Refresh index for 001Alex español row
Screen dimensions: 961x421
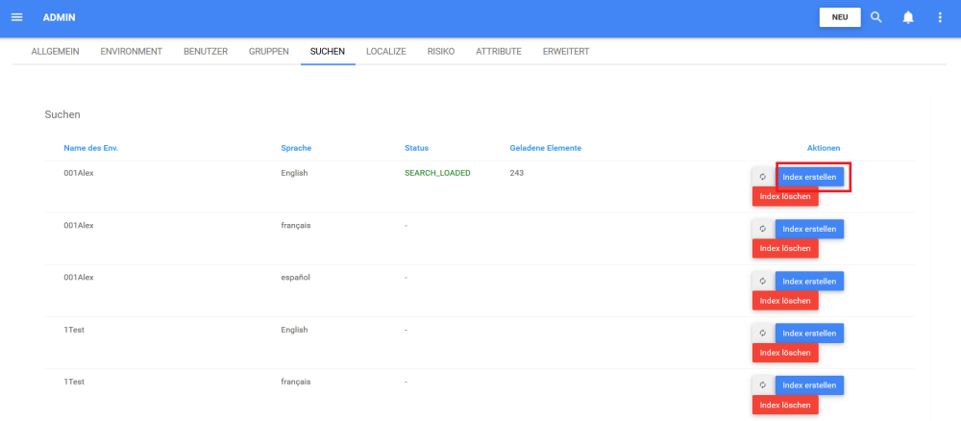coord(763,282)
